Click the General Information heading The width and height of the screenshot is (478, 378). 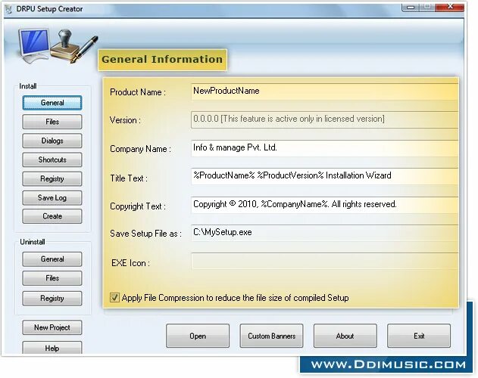point(162,60)
